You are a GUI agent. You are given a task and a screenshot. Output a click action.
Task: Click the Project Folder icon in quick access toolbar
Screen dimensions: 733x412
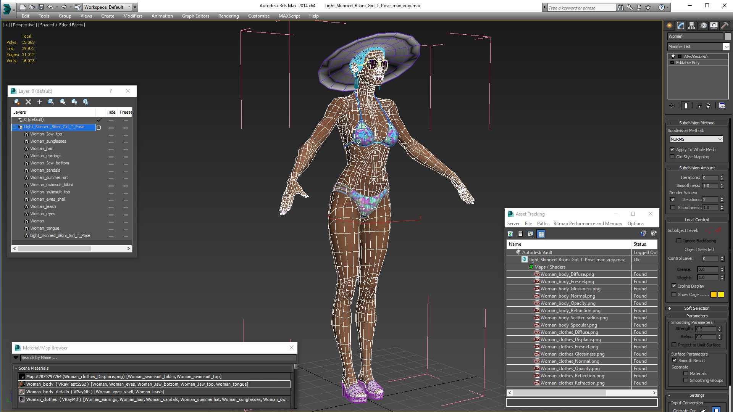point(77,7)
